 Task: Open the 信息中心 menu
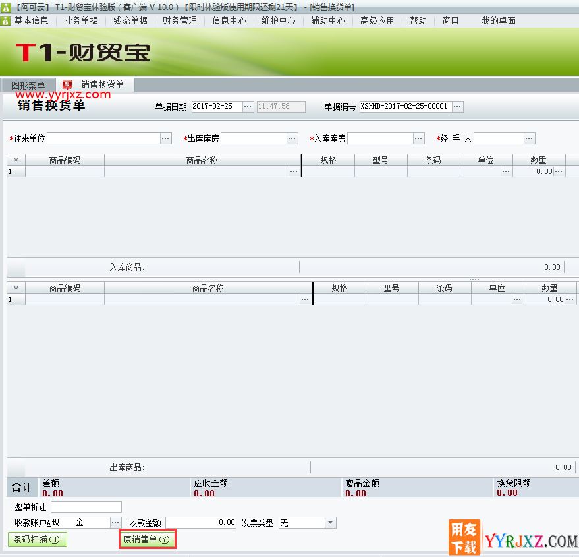click(x=229, y=20)
